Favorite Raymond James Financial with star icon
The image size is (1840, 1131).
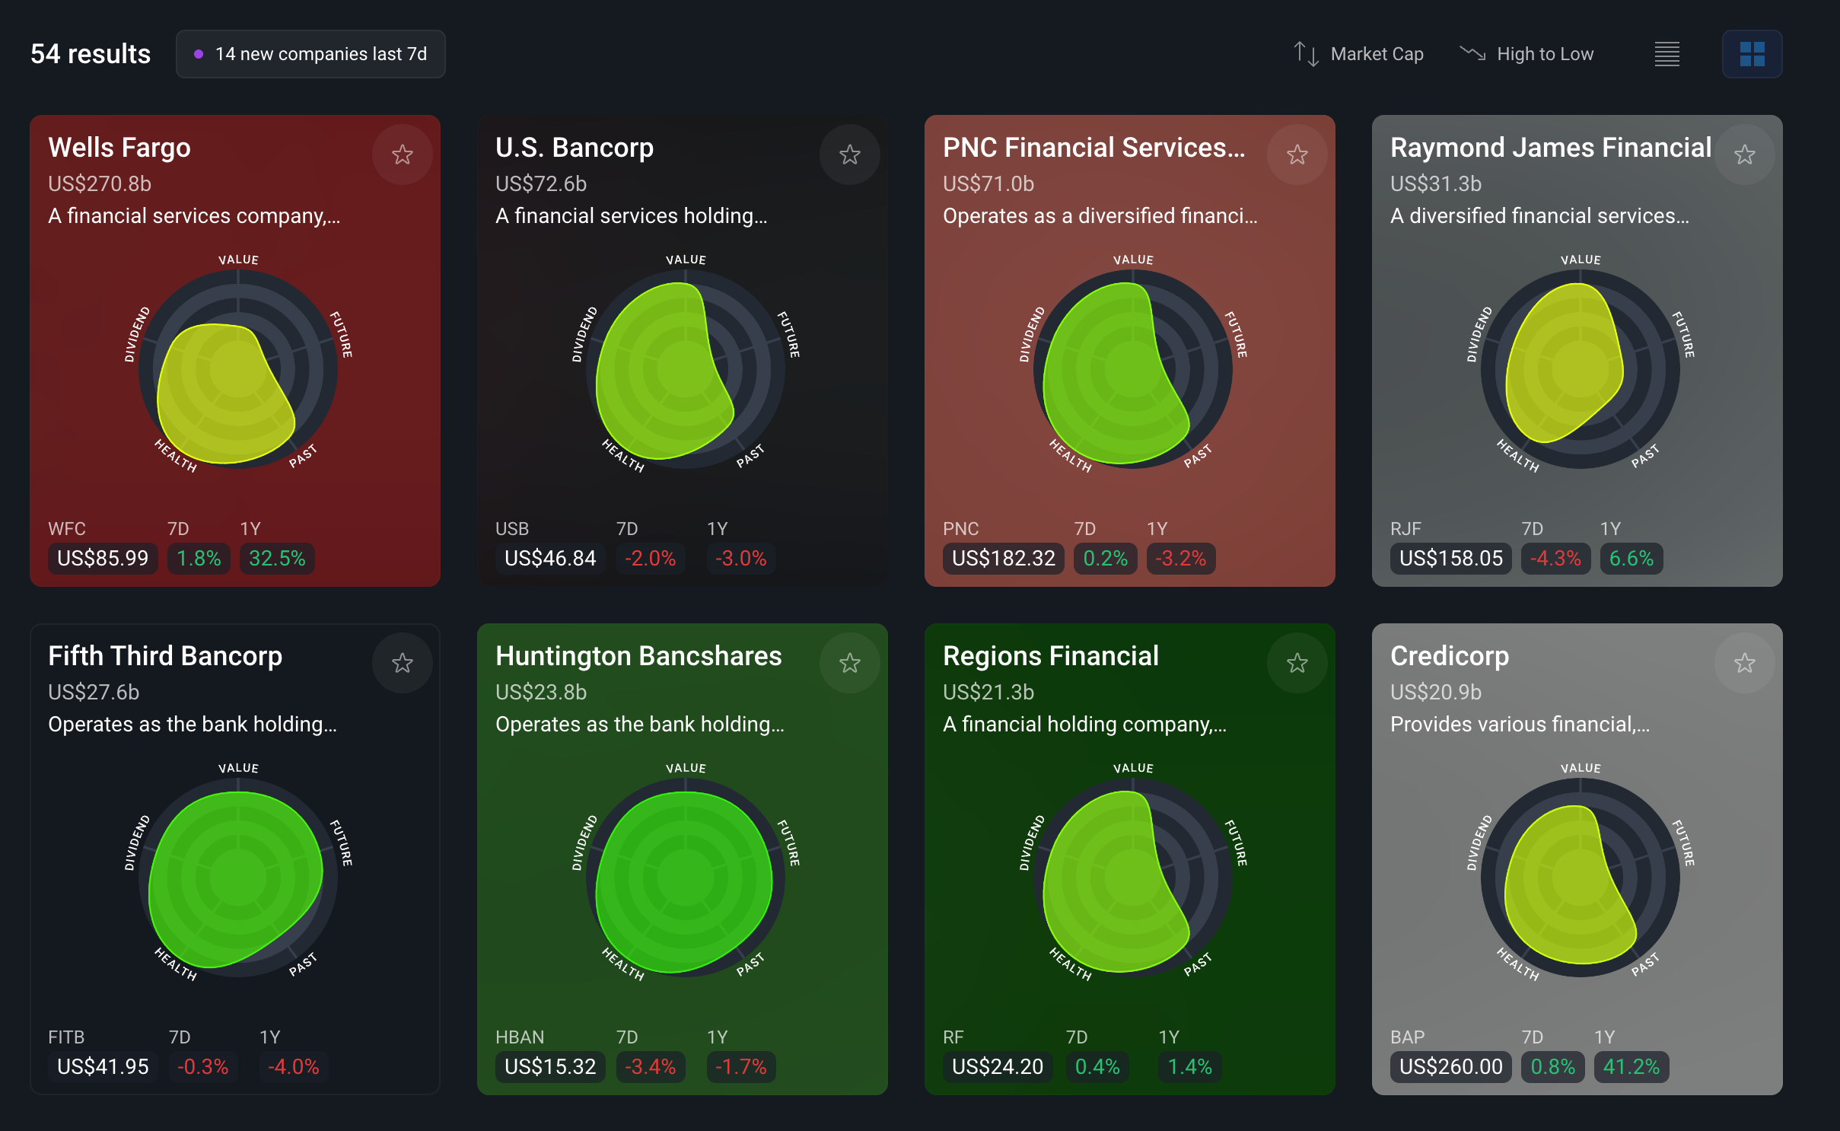point(1744,155)
